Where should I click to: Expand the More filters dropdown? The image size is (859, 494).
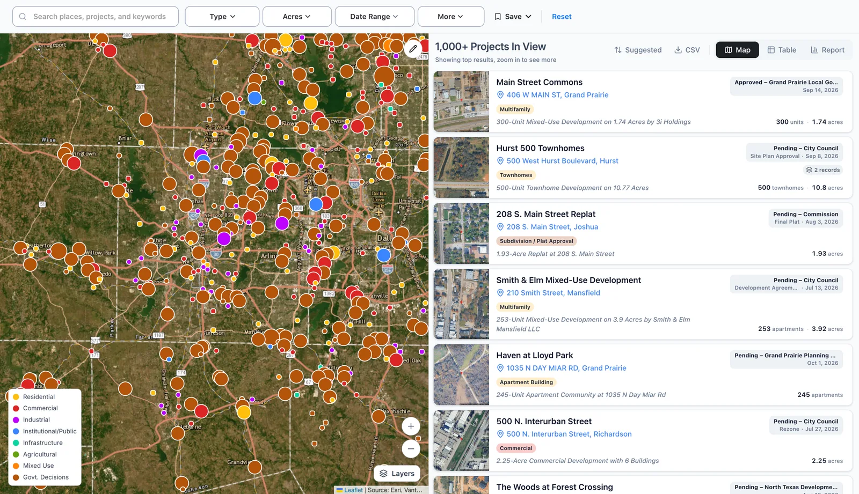coord(451,17)
